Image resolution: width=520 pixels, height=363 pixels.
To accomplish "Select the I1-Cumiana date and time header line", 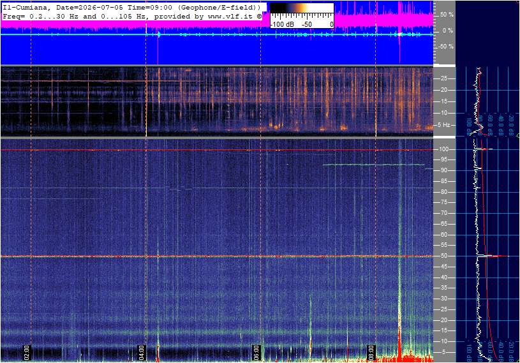I will pyautogui.click(x=131, y=7).
